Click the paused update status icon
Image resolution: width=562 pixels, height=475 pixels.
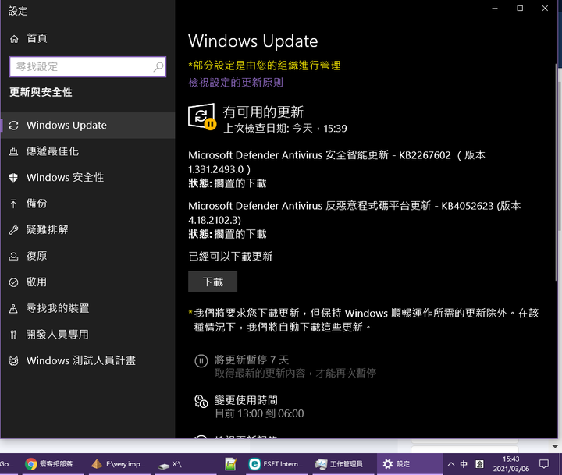pyautogui.click(x=202, y=117)
